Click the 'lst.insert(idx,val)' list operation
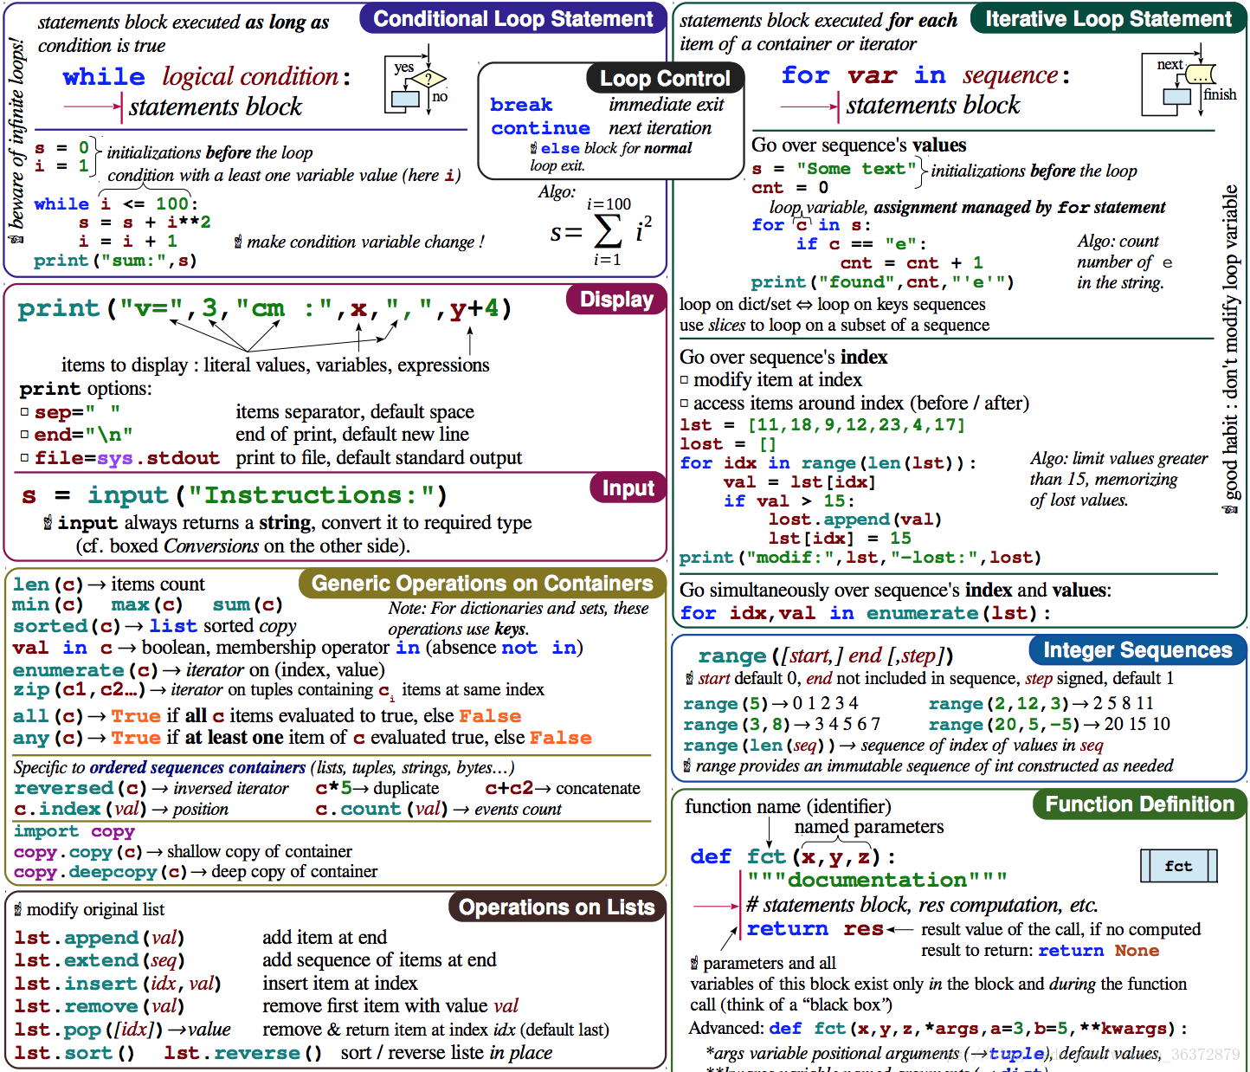Image resolution: width=1250 pixels, height=1072 pixels. (118, 984)
